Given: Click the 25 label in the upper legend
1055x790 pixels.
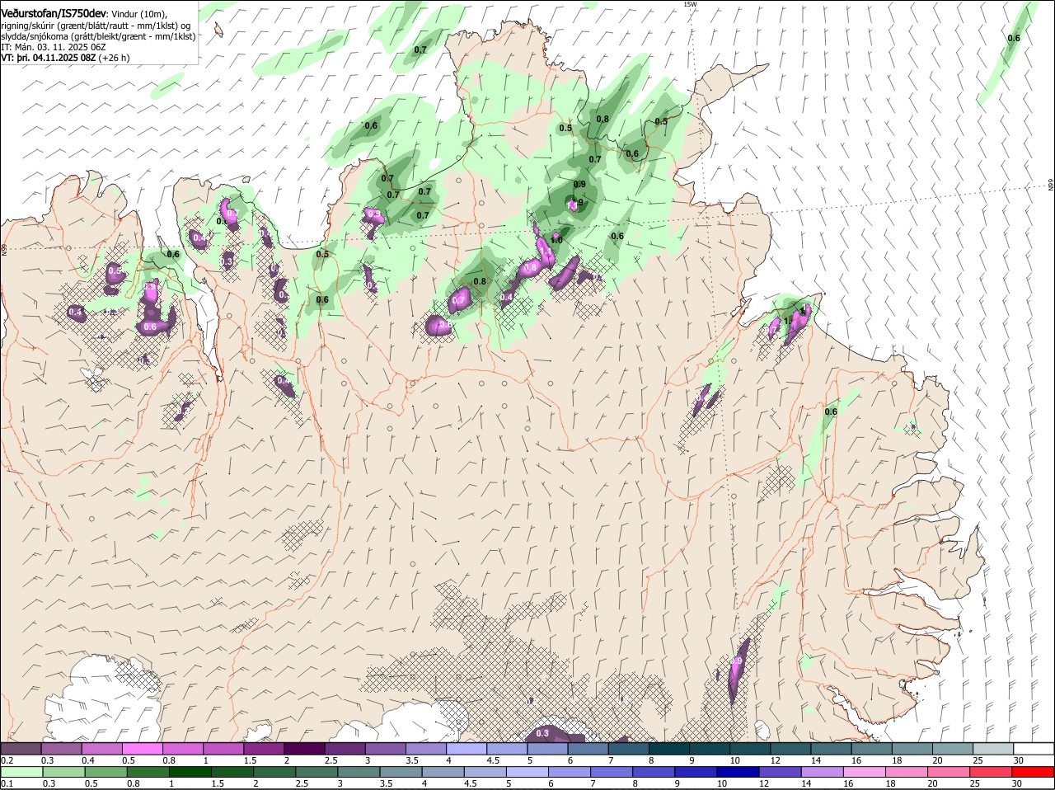Looking at the screenshot, I should point(978,760).
